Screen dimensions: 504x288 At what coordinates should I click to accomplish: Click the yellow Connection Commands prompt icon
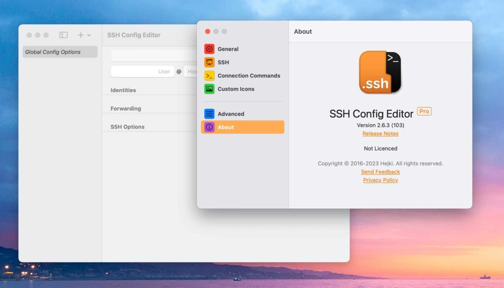point(209,75)
